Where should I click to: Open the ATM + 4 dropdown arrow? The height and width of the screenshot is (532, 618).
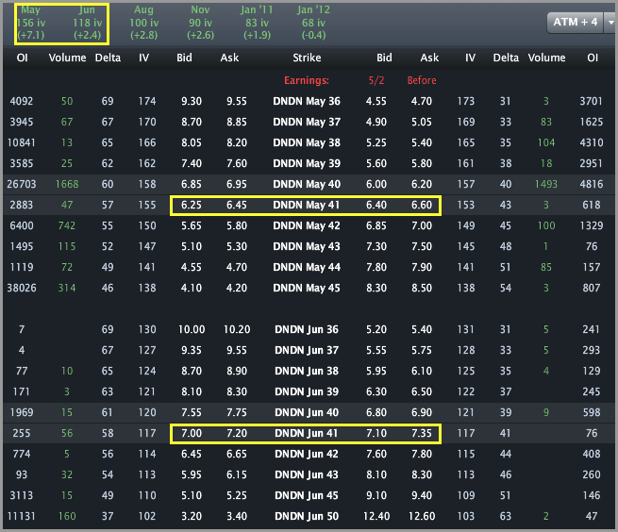pos(610,23)
